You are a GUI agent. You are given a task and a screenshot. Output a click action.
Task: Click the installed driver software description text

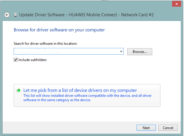coord(87,98)
